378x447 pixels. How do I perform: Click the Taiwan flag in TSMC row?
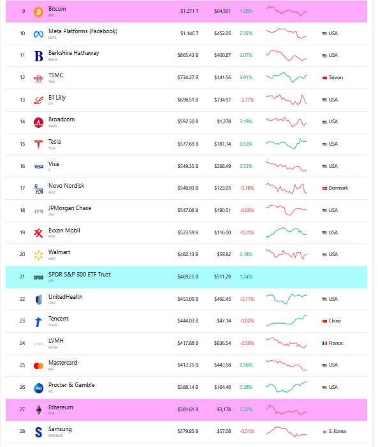[x=324, y=78]
